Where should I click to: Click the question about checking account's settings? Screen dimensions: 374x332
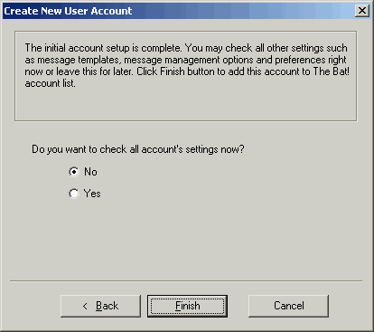138,149
